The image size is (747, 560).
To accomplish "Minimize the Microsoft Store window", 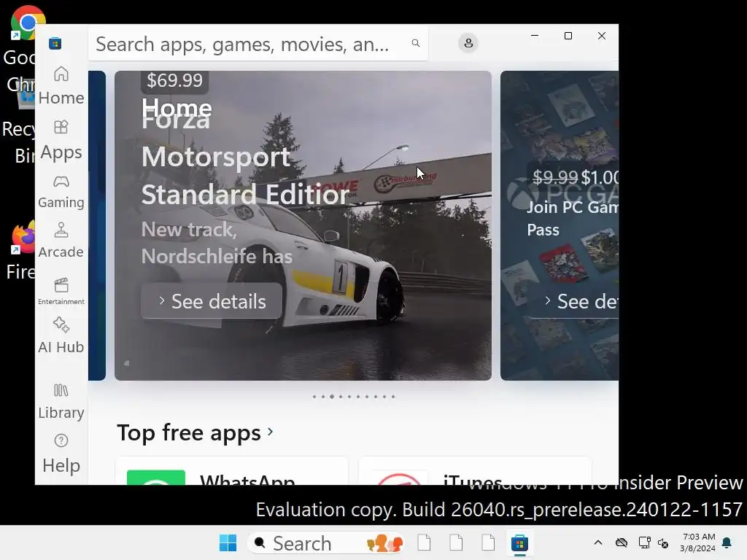I will coord(535,36).
